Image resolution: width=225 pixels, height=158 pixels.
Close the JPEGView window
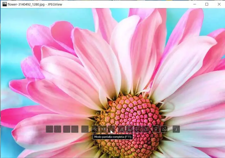point(219,4)
